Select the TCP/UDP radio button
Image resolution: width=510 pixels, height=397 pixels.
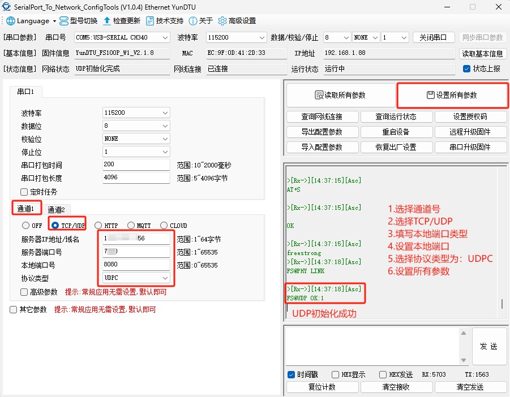pos(55,225)
